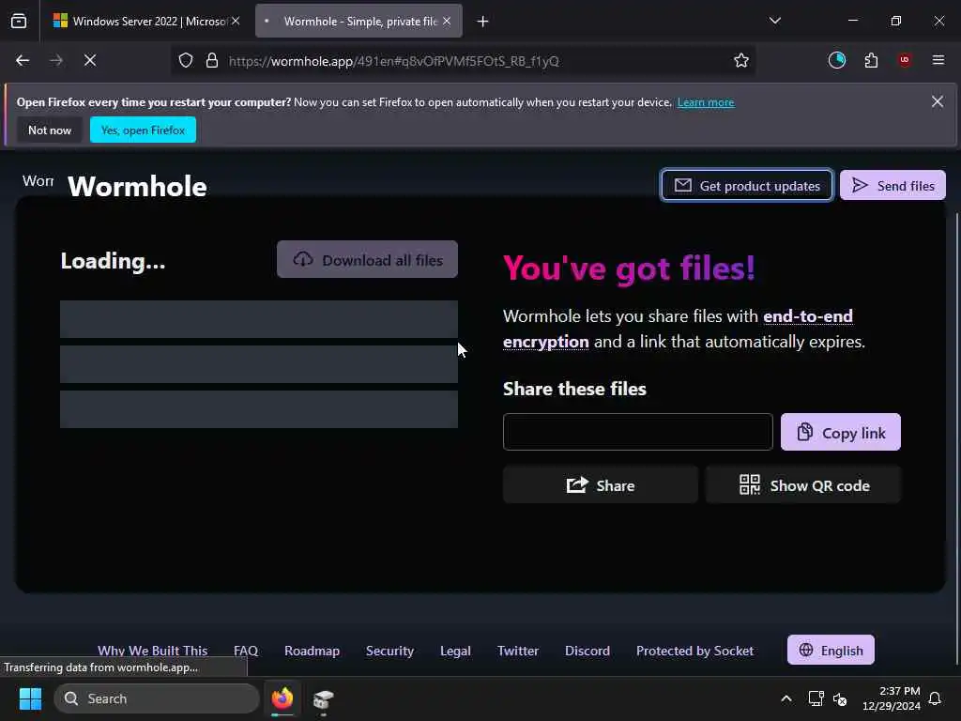Open uBlock Origin extension icon
Image resolution: width=961 pixels, height=721 pixels.
click(x=904, y=60)
